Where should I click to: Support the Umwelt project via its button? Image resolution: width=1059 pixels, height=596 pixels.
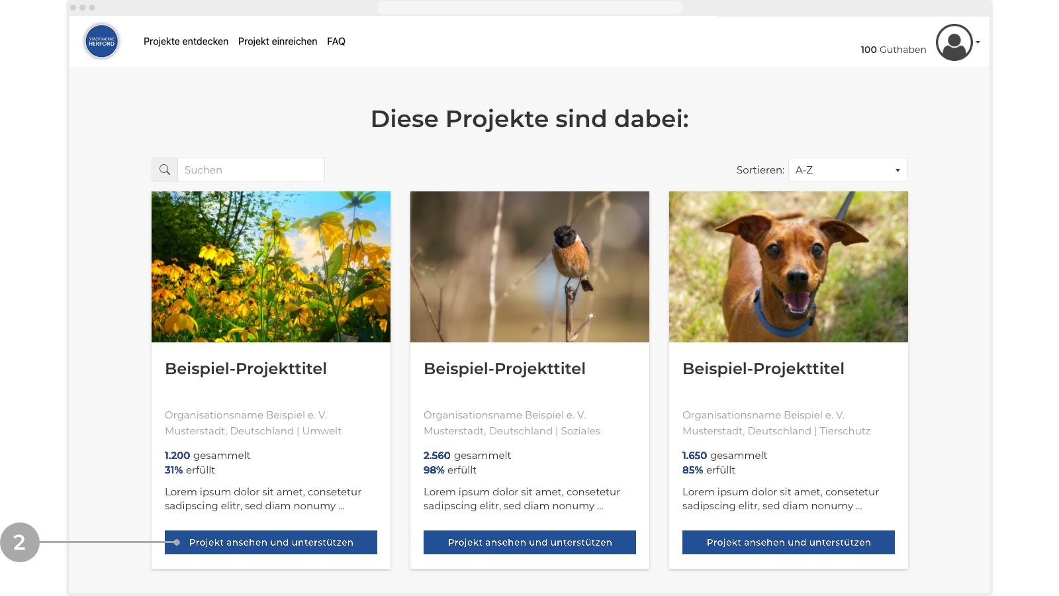pos(271,542)
